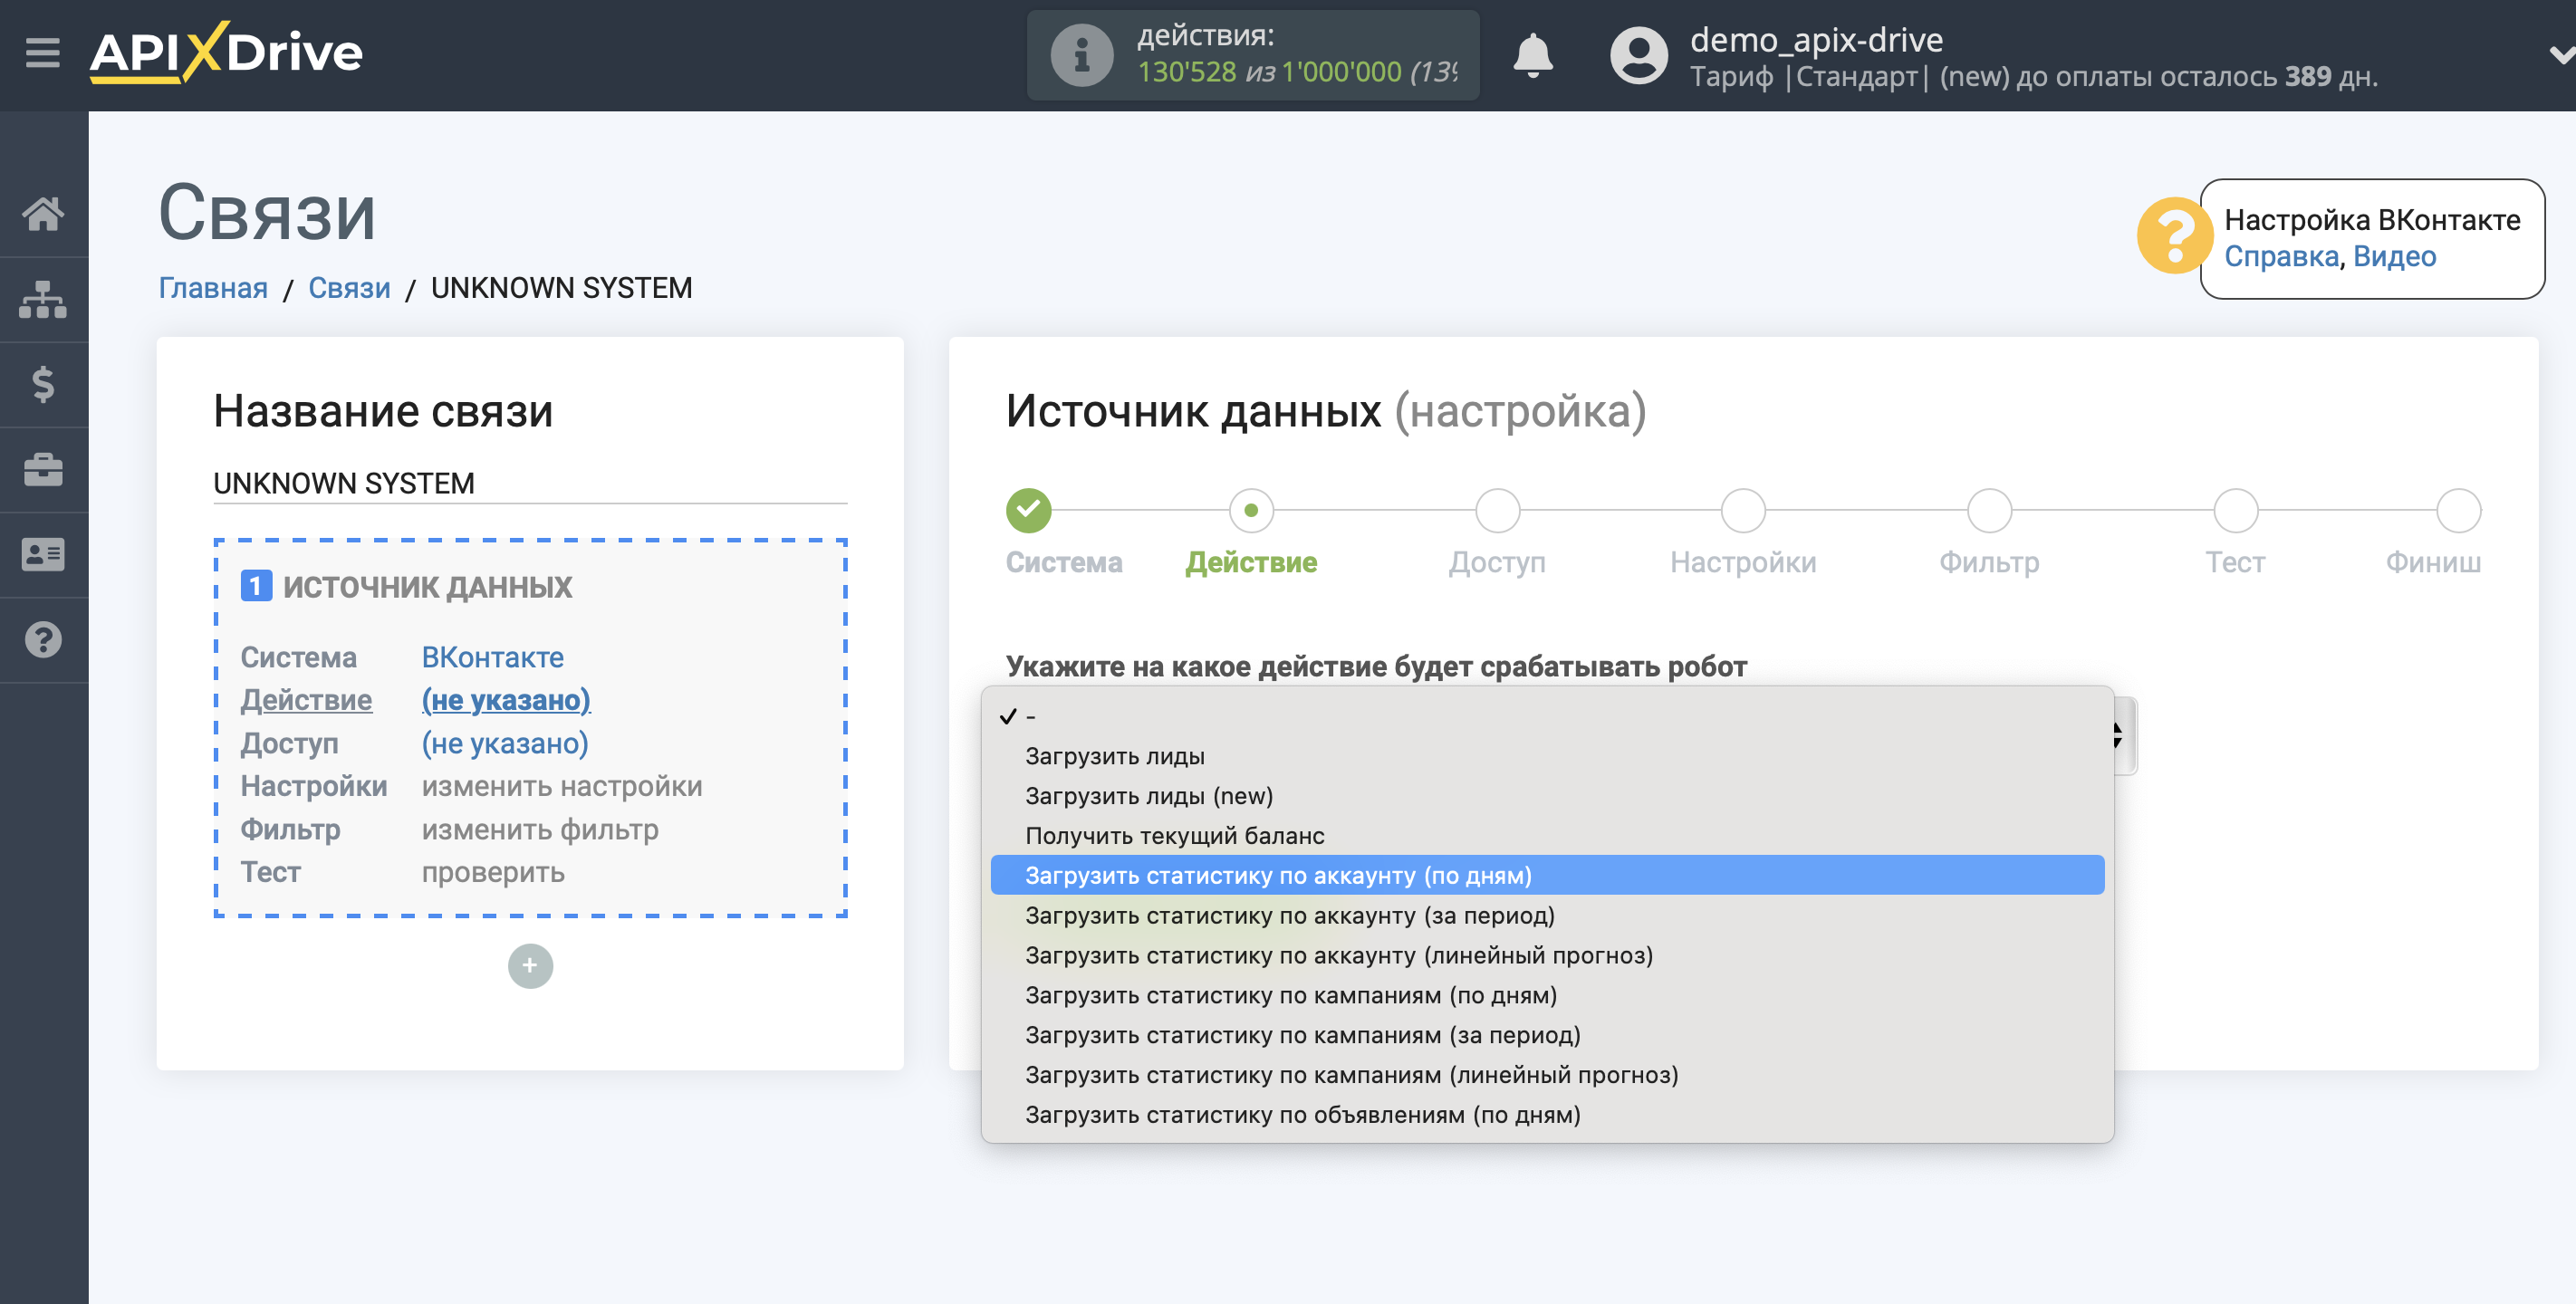Open the actions info icon
2576x1304 pixels.
tap(1081, 55)
